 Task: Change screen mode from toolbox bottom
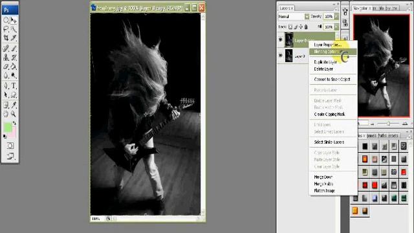click(10, 156)
